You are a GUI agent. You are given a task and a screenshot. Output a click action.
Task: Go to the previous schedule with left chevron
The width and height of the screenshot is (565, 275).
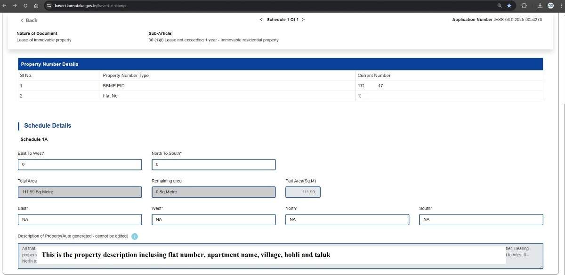(261, 20)
